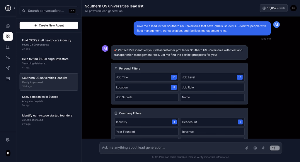Send the message with arrow button

(x=274, y=148)
